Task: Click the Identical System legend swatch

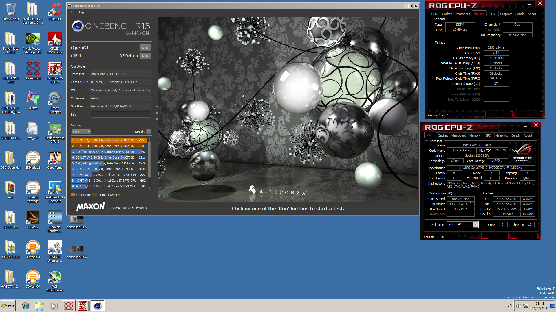Action: pos(94,195)
